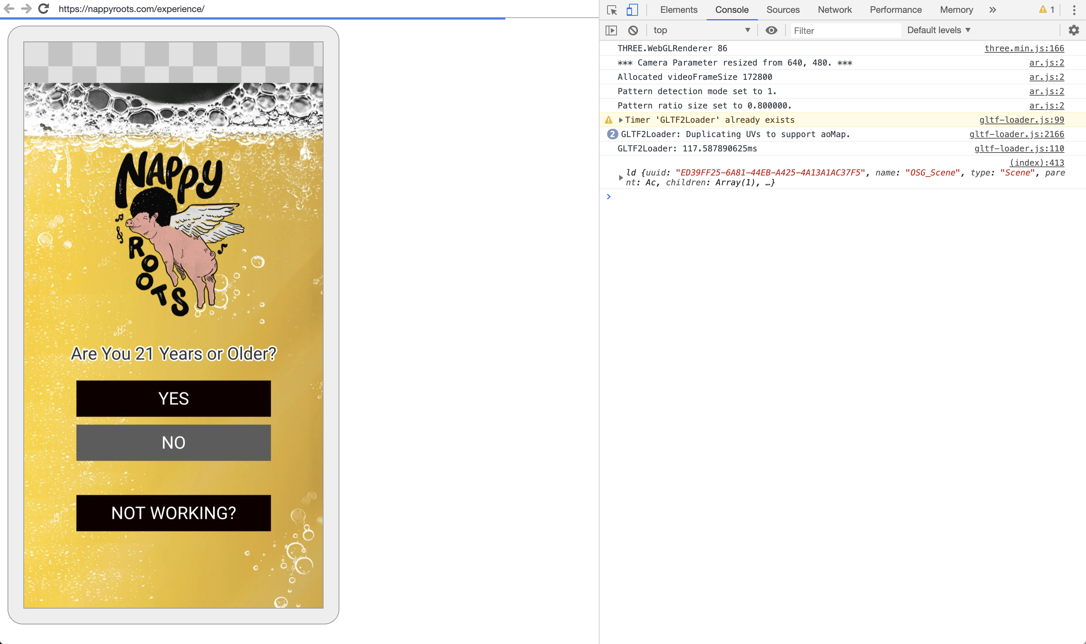Image resolution: width=1086 pixels, height=644 pixels.
Task: Click the browser forward arrow
Action: point(26,9)
